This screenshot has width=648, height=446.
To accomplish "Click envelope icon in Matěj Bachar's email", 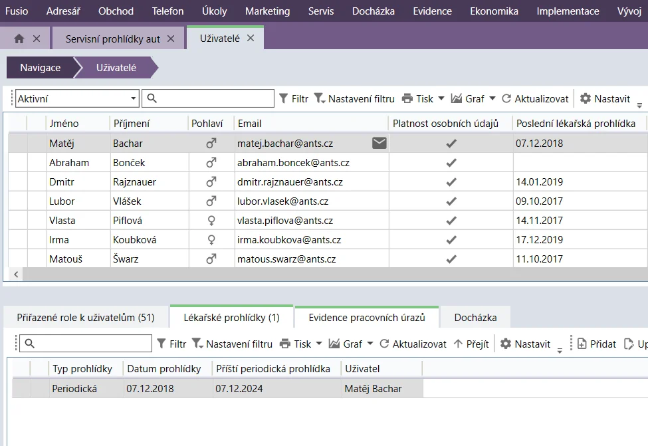I will (x=379, y=143).
